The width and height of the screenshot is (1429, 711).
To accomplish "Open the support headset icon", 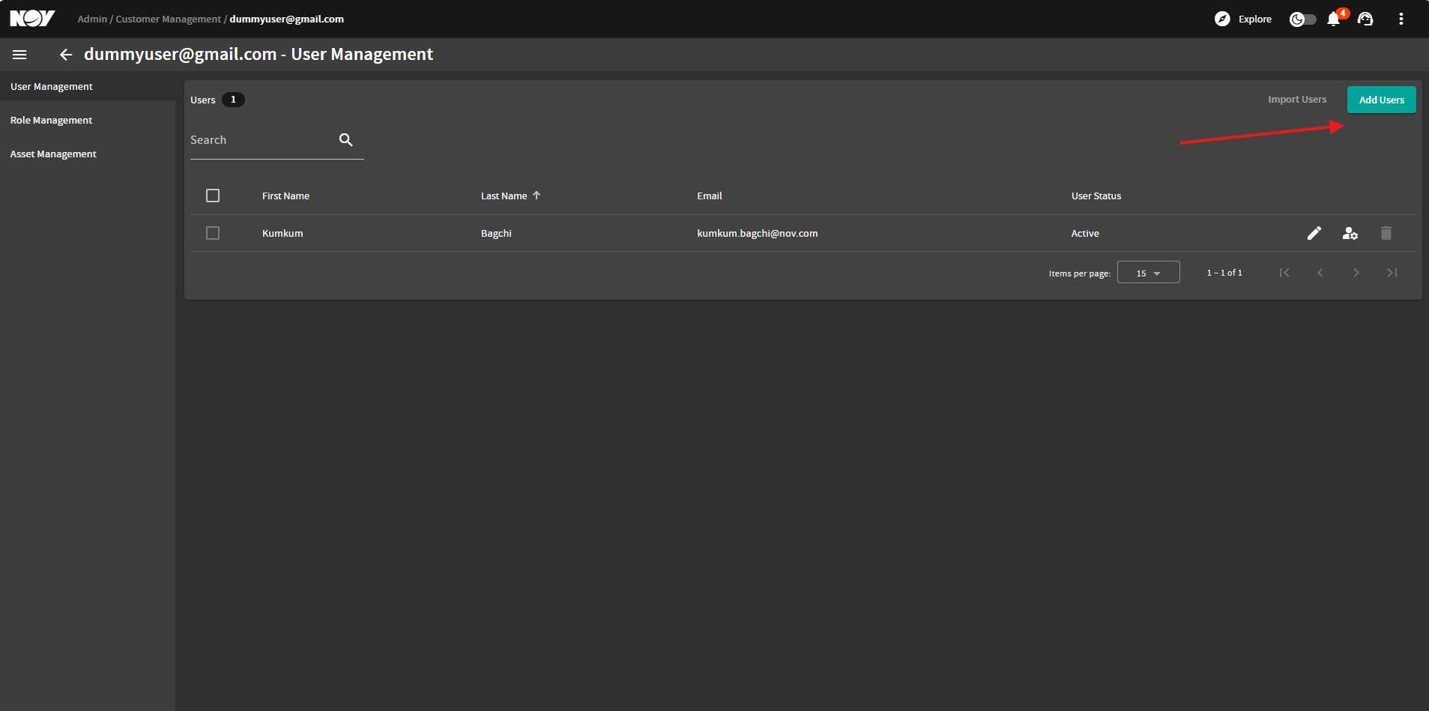I will [1365, 19].
